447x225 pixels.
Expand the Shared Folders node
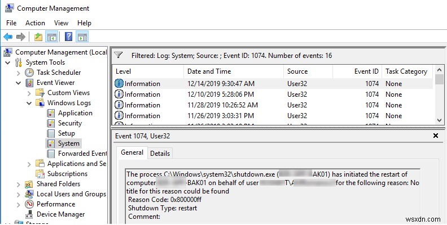(x=17, y=184)
